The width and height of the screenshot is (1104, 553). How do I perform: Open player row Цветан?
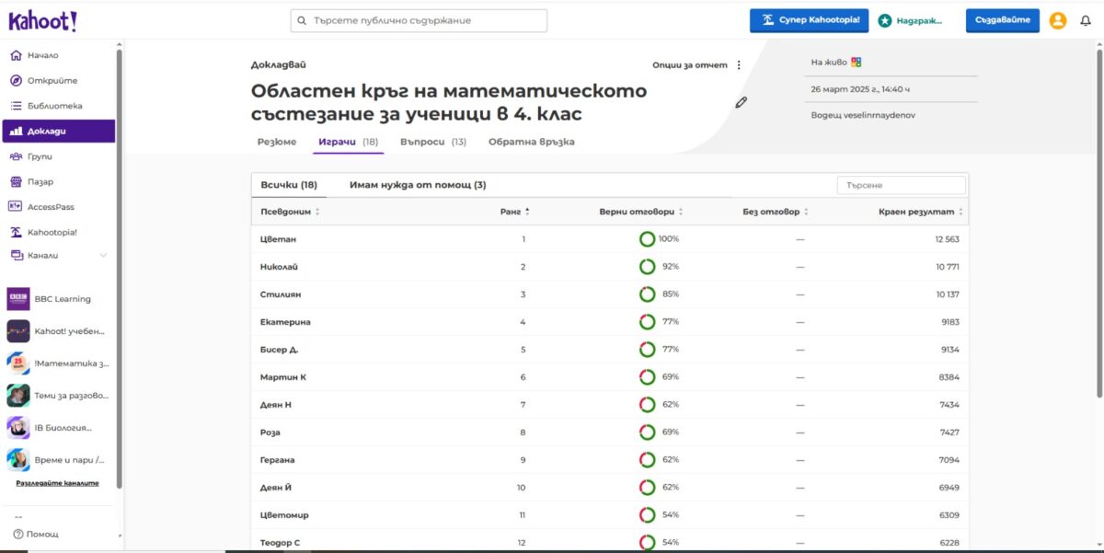click(x=610, y=239)
